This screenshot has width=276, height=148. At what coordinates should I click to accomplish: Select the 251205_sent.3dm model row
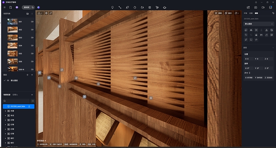point(18,106)
